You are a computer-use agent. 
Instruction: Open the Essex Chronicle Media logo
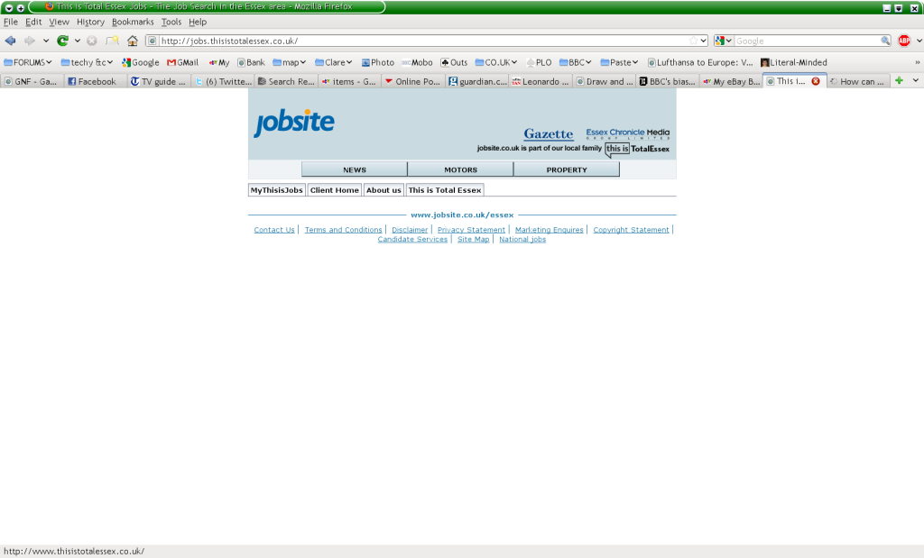click(x=628, y=133)
